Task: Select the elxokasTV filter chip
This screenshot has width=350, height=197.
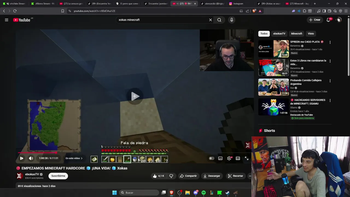Action: (x=279, y=34)
